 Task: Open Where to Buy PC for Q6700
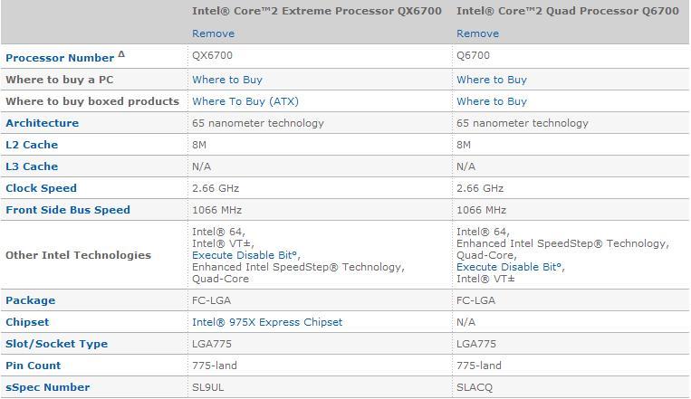492,80
